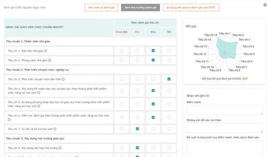The height and width of the screenshot is (157, 267).
Task: Click the Đạt column header
Action: click(137, 32)
